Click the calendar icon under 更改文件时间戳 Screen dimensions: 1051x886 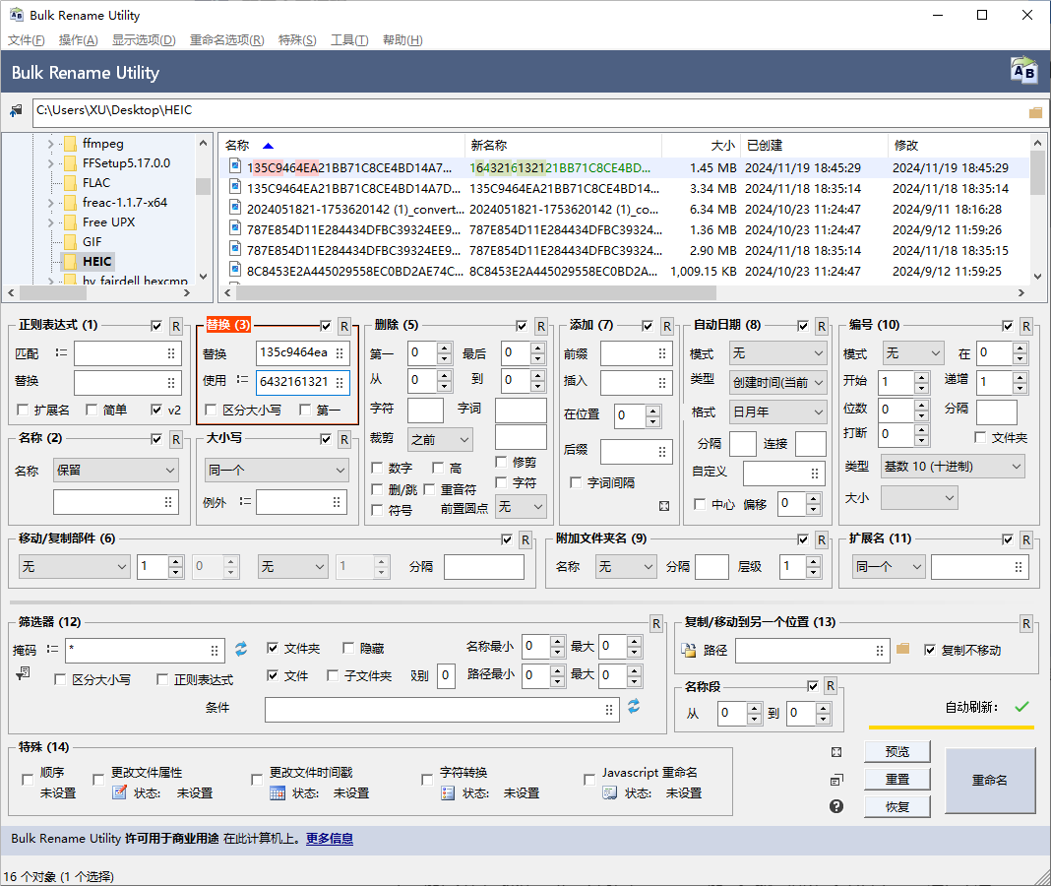tap(278, 792)
